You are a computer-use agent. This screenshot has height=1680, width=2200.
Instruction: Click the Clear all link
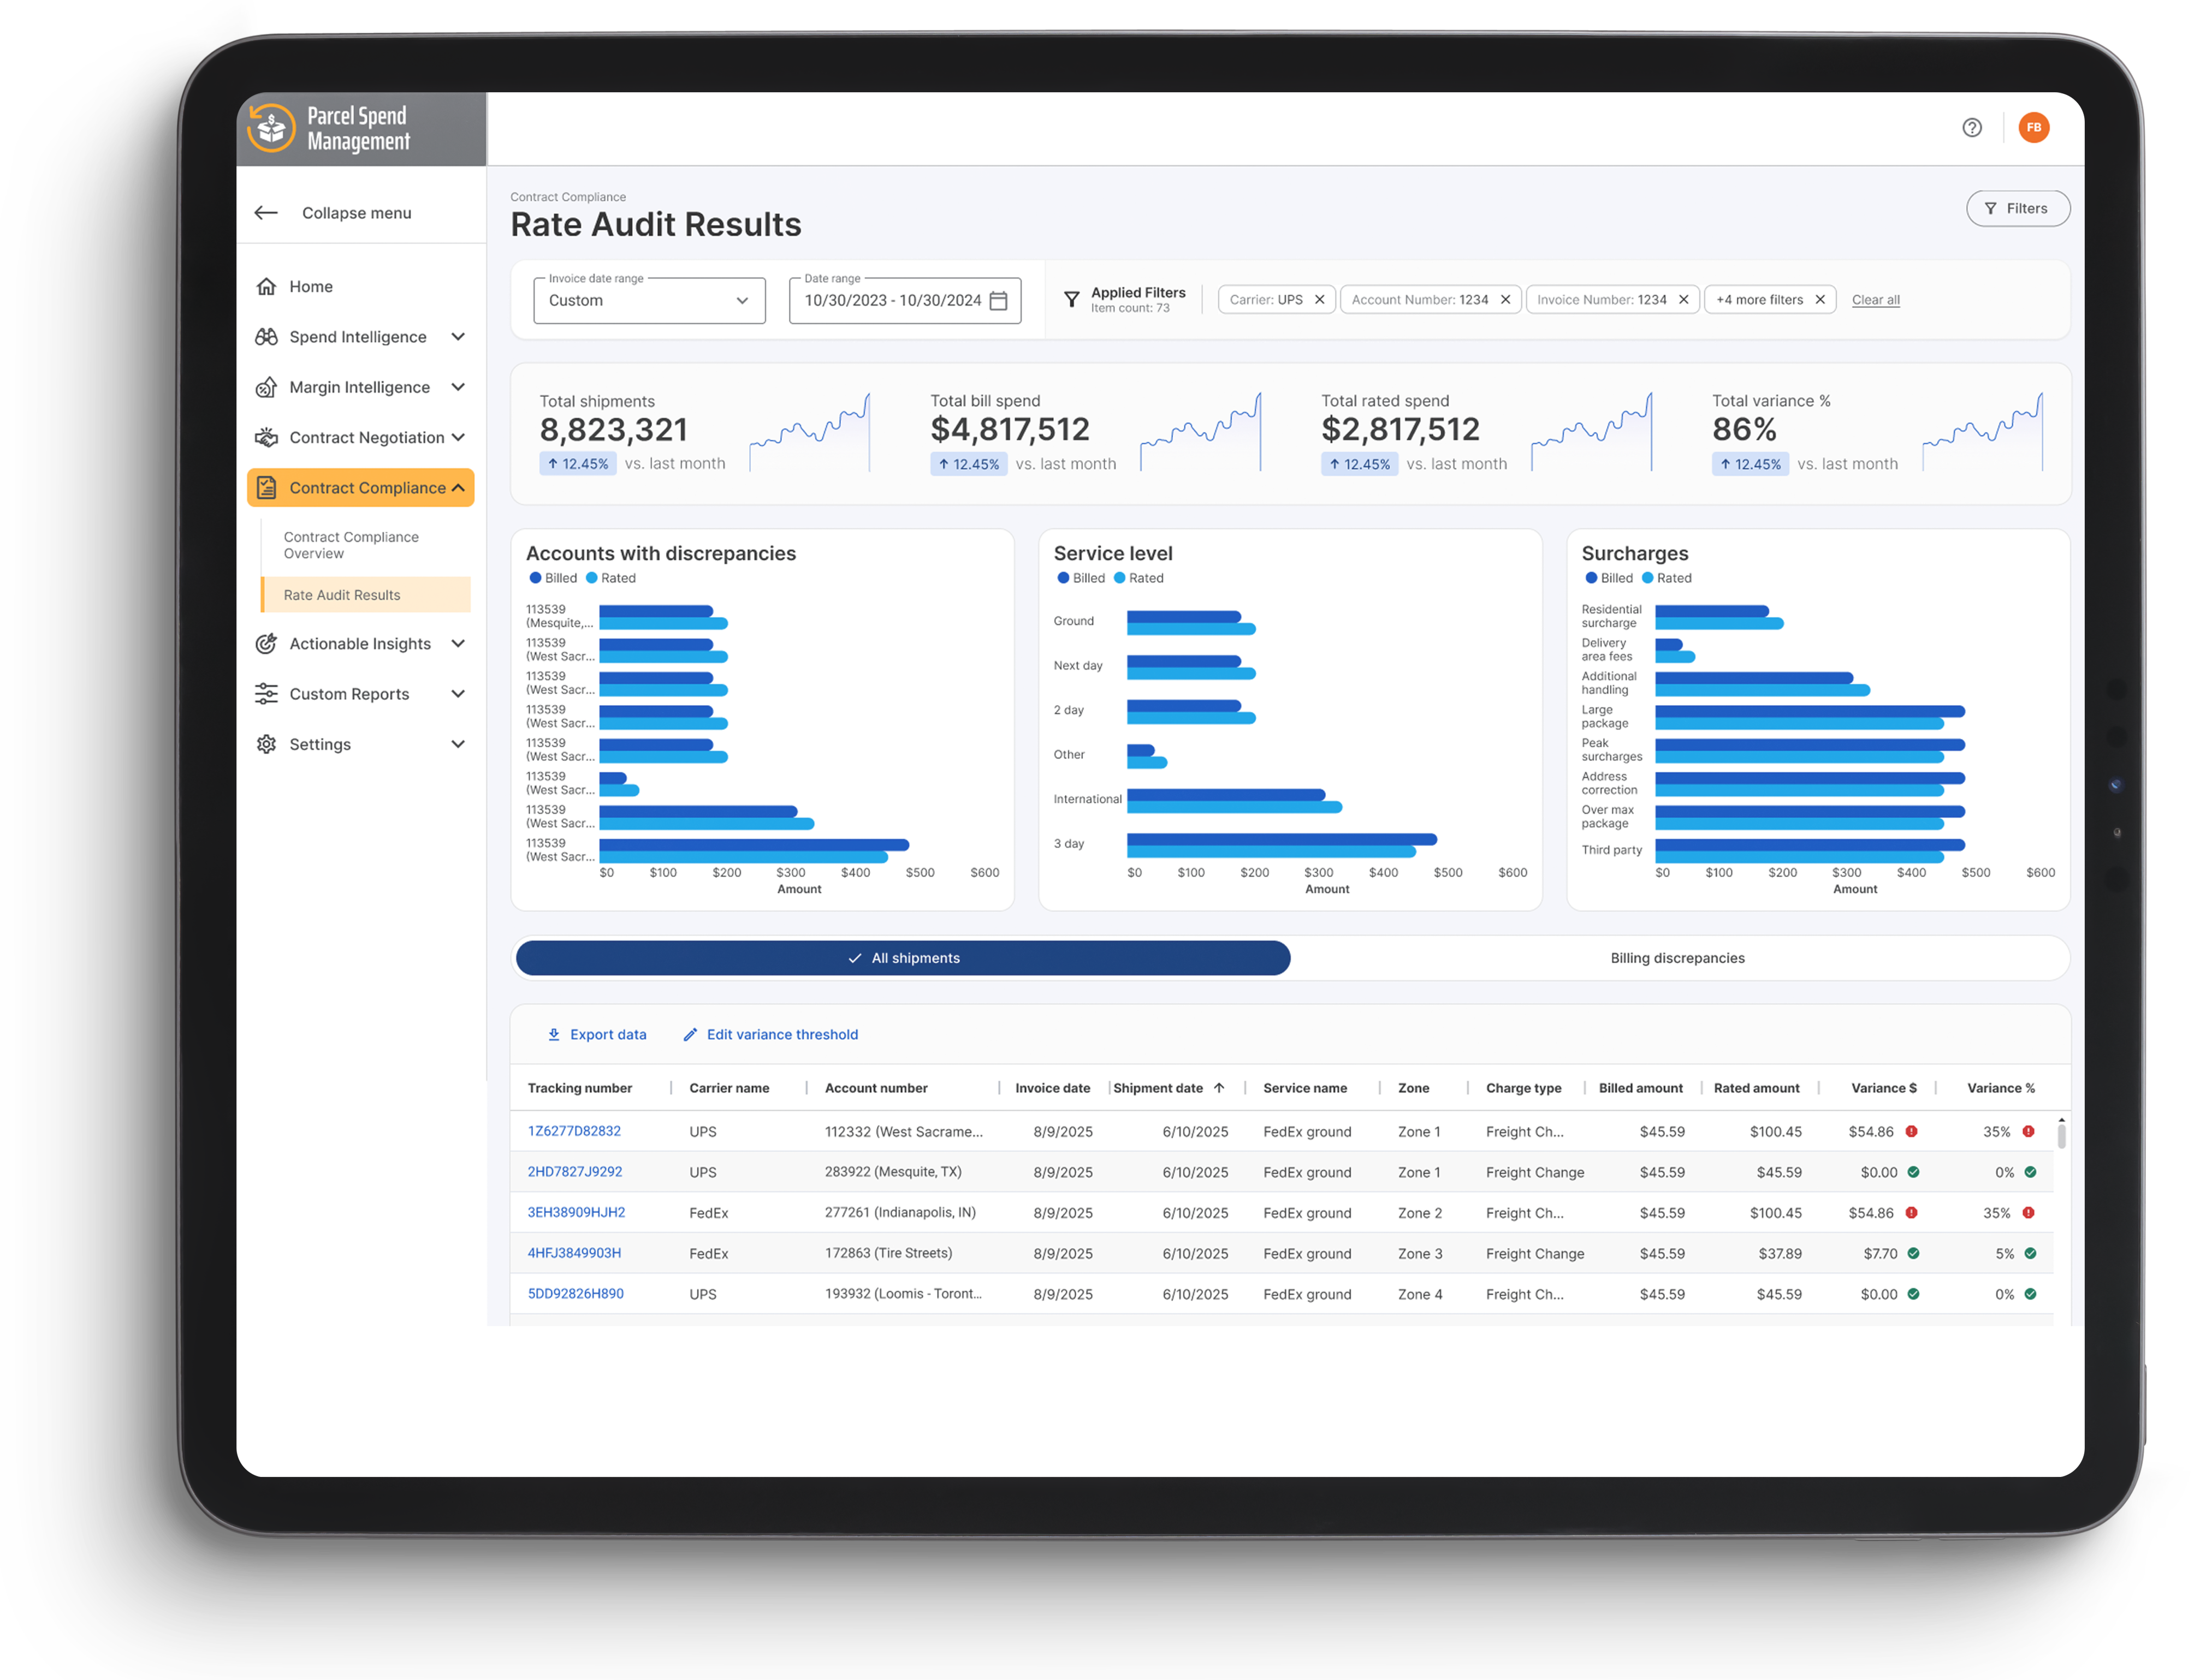(1875, 300)
